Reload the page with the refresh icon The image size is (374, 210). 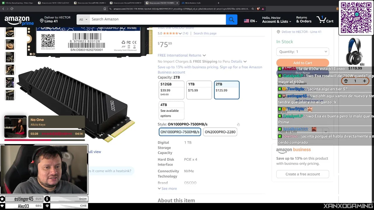[x=12, y=9]
